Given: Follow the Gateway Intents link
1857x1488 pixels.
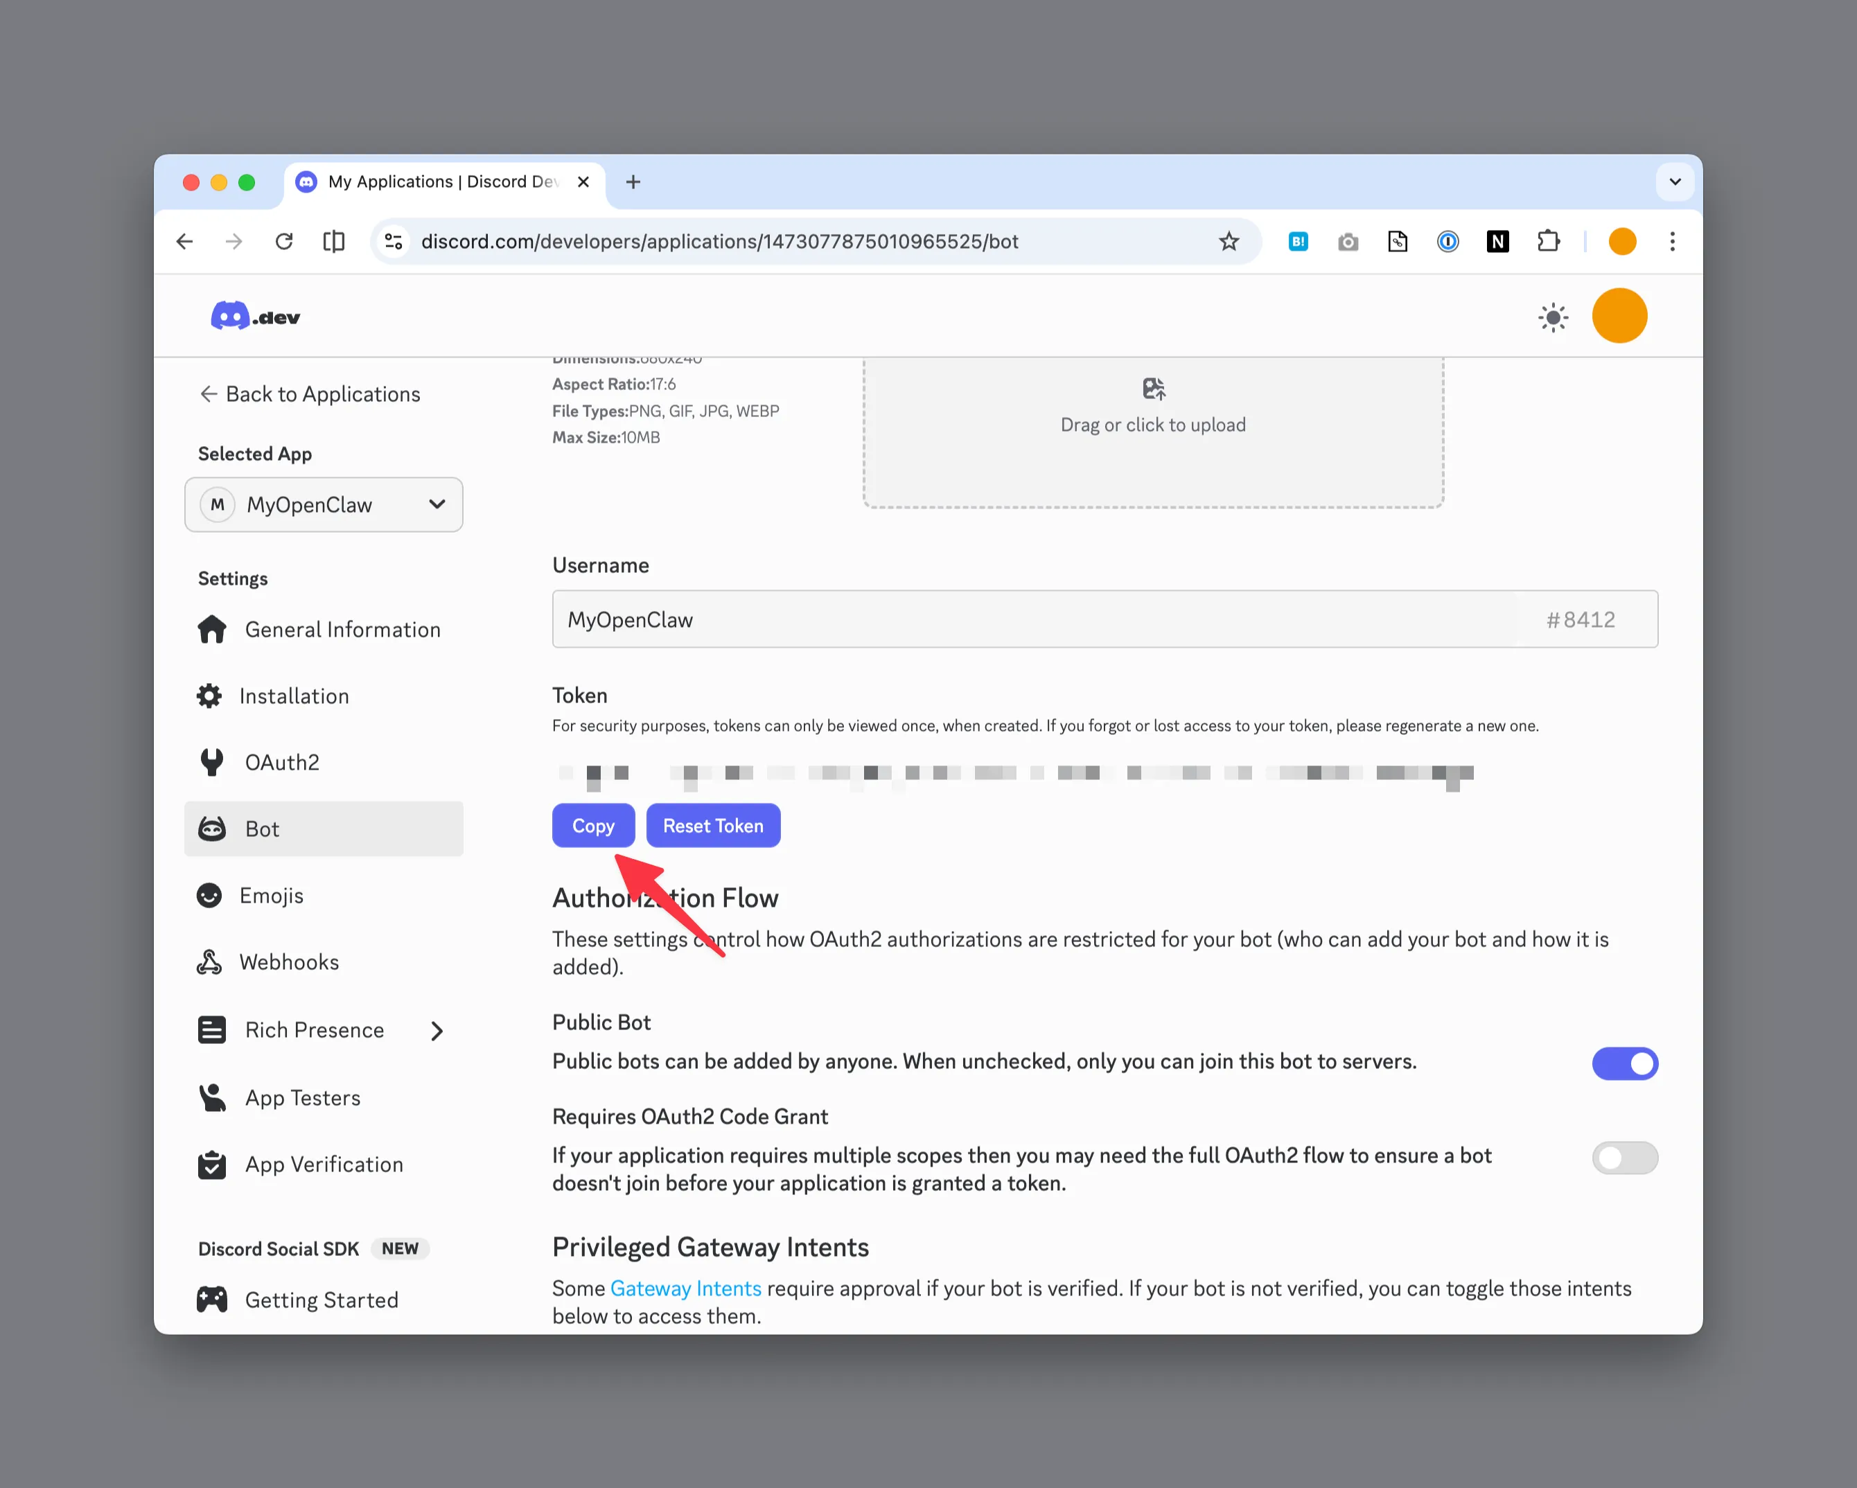Looking at the screenshot, I should click(685, 1288).
